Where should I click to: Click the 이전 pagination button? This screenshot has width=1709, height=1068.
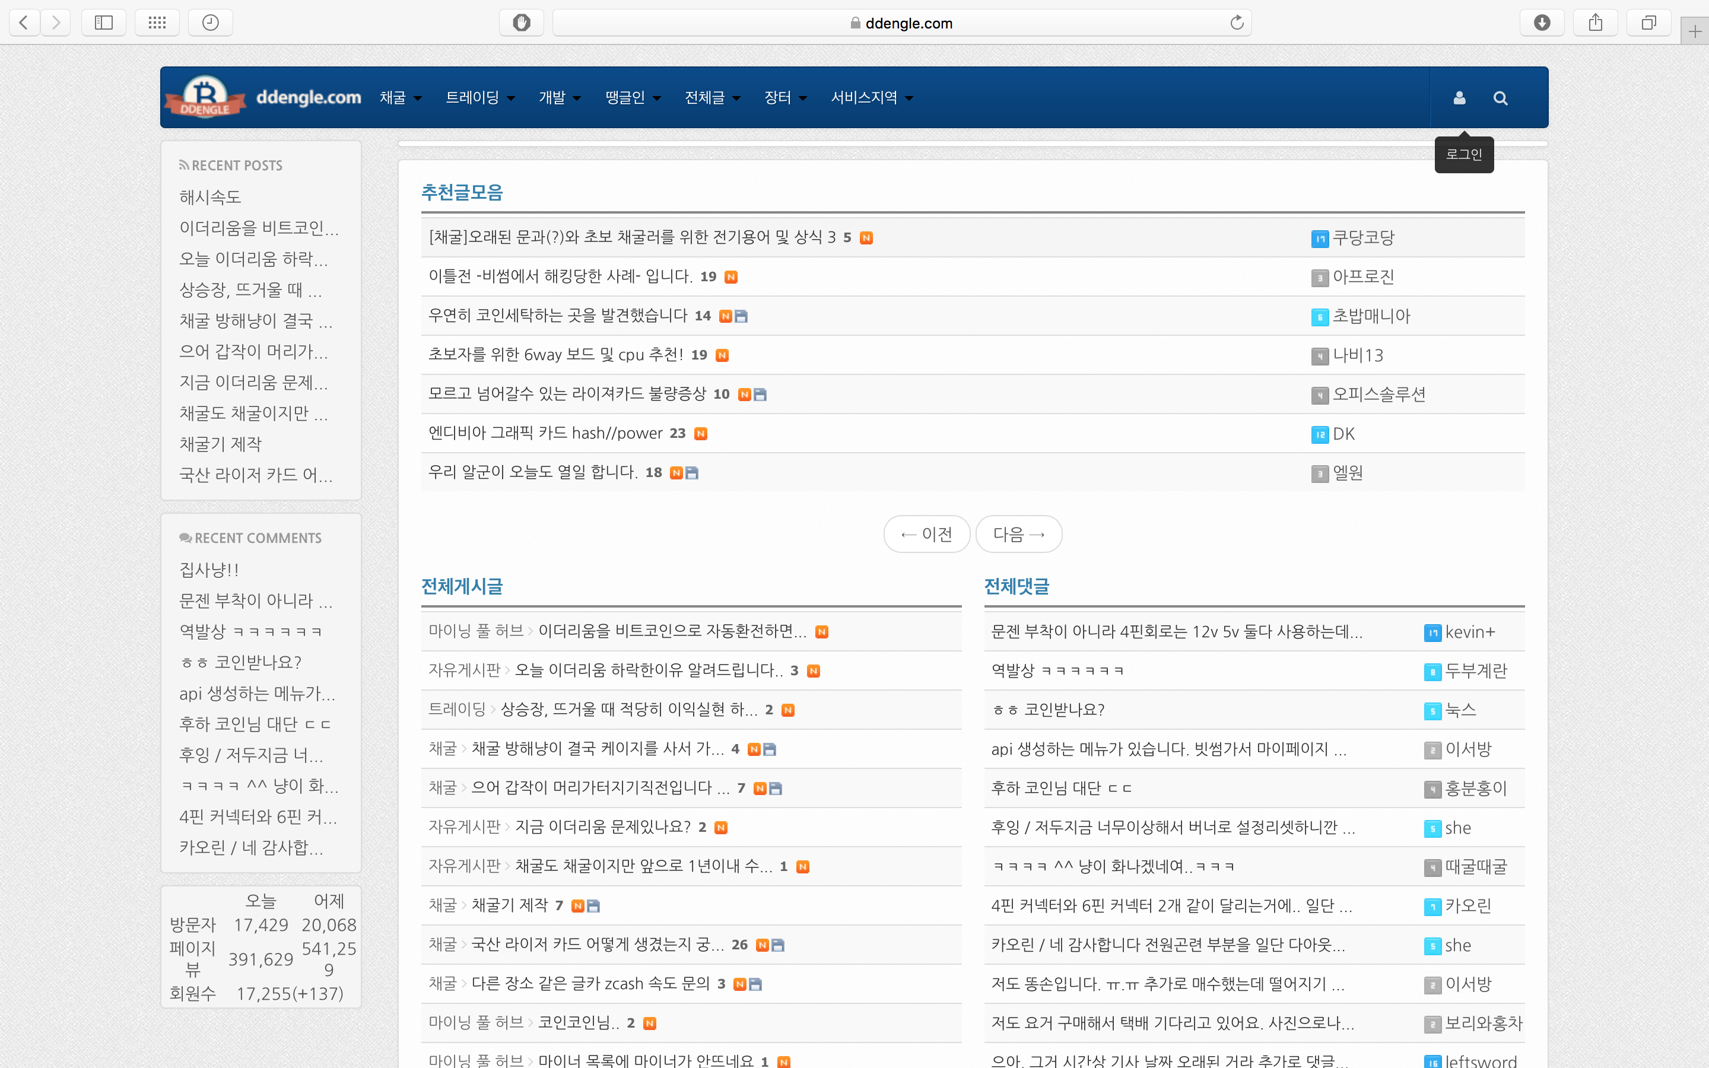pyautogui.click(x=926, y=534)
